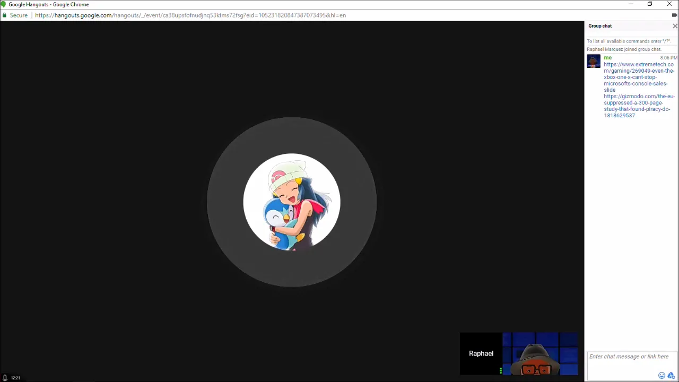Open the extremetech.com Xbox One X article link

tap(639, 77)
